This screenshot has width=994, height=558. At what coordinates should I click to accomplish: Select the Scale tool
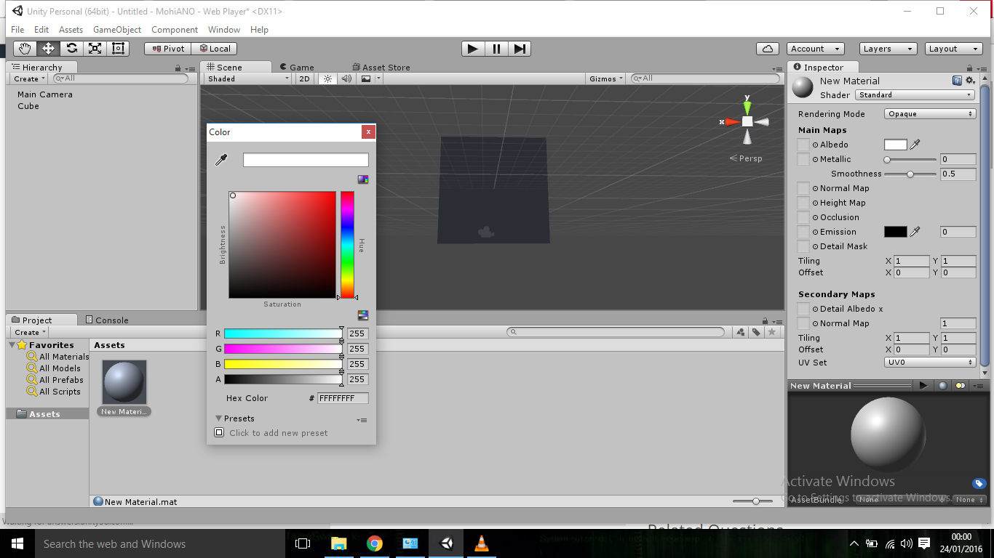tap(95, 49)
